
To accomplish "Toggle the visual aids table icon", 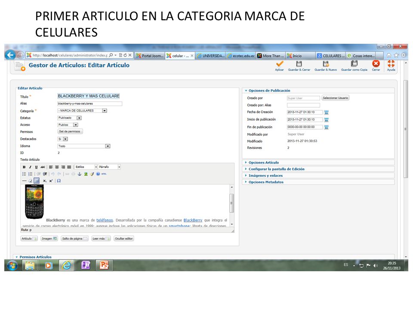I will pos(37,181).
